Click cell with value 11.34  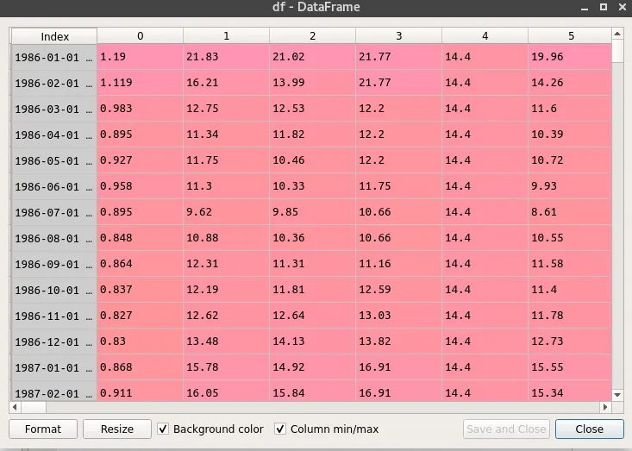[x=226, y=135]
